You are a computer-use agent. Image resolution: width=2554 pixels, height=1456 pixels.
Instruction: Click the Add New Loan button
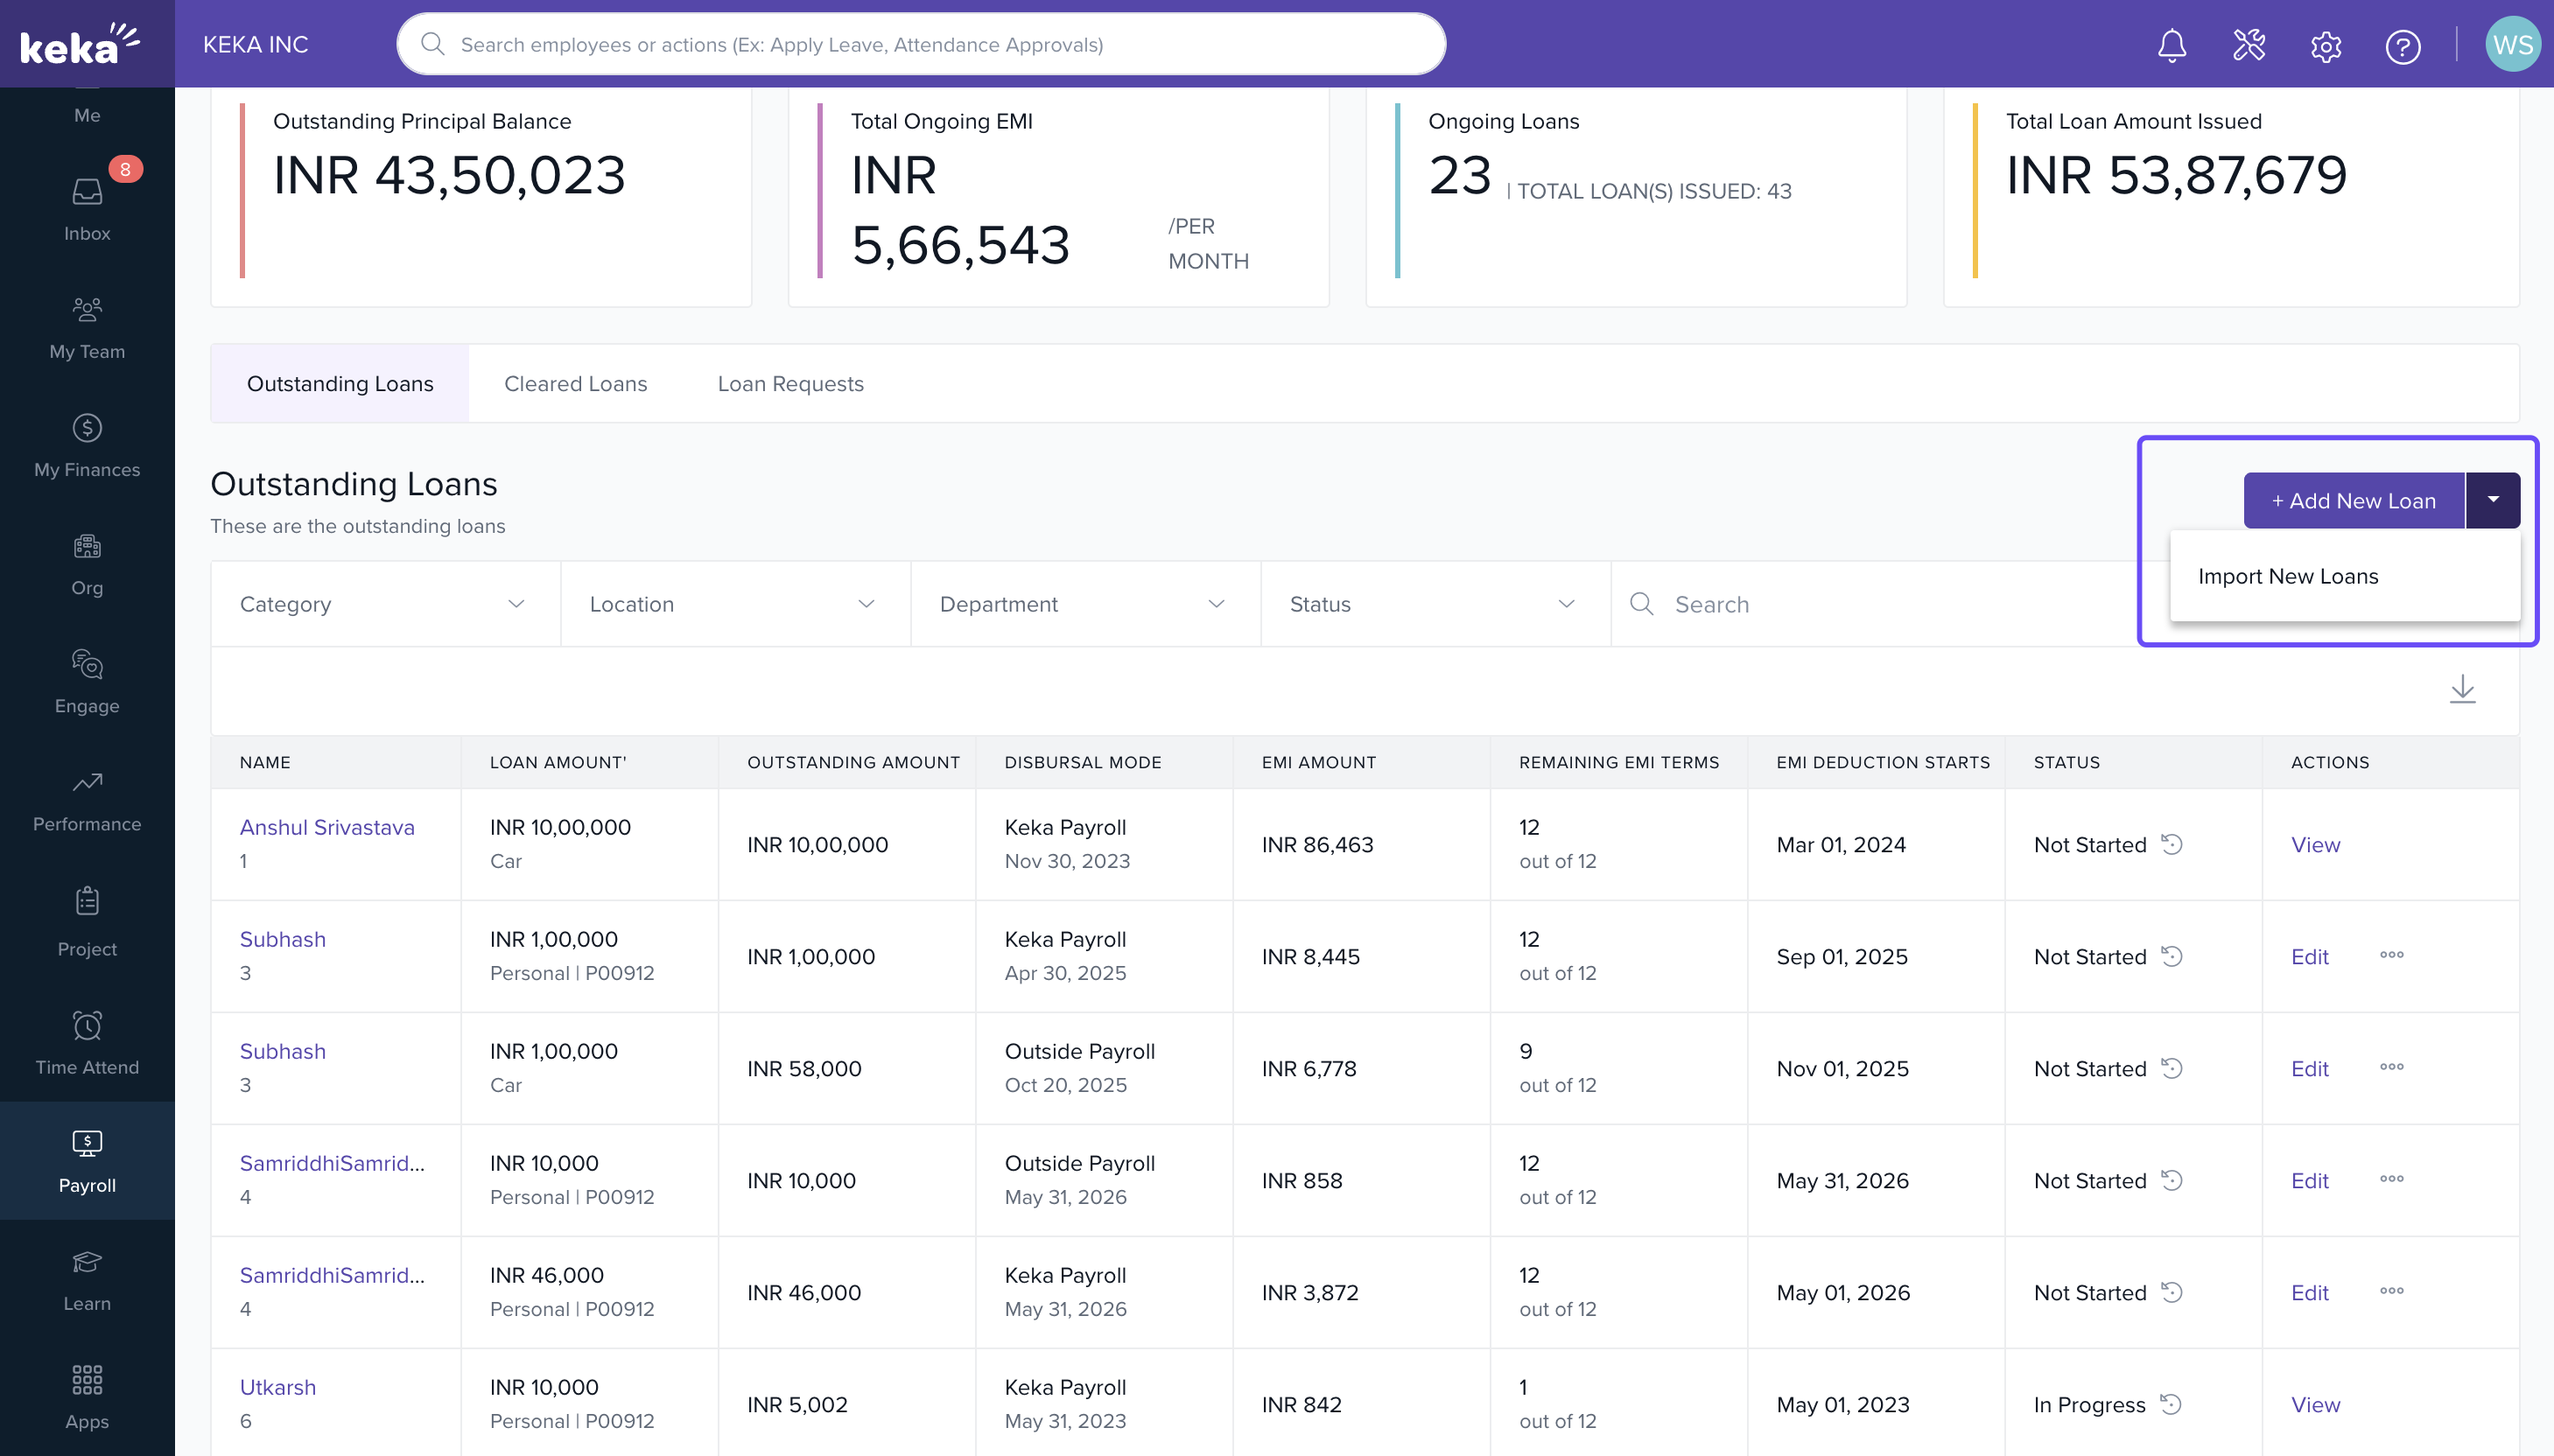coord(2353,500)
